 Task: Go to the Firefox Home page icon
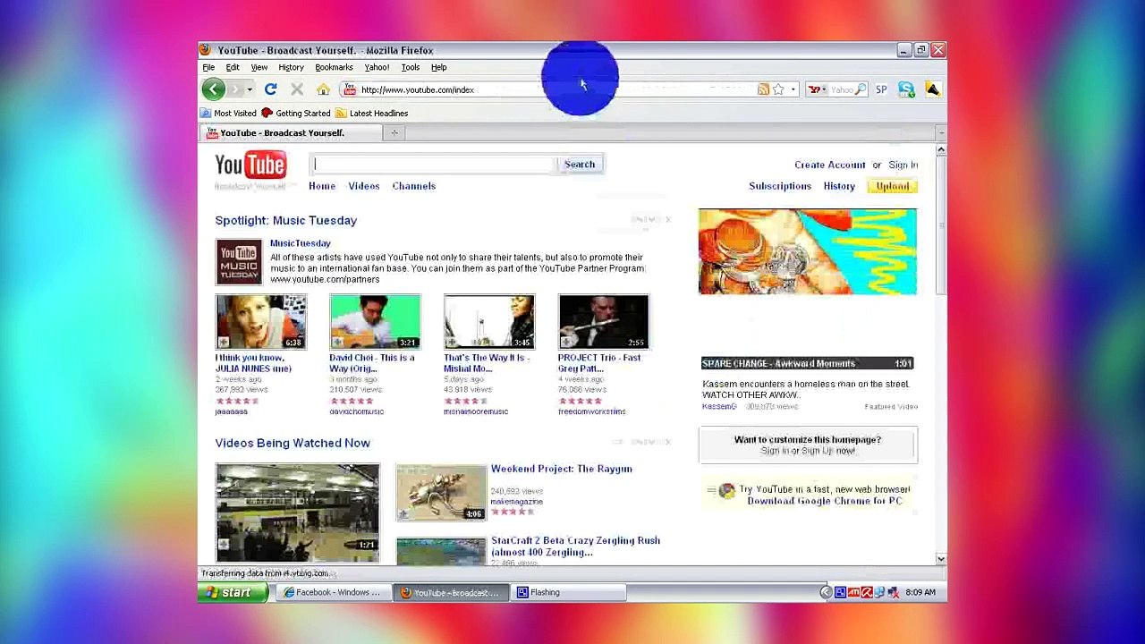pyautogui.click(x=323, y=89)
